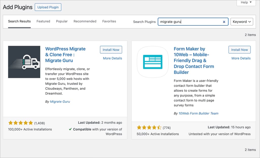The width and height of the screenshot is (260, 158).
Task: Go to the Favorites tab
Action: click(109, 21)
